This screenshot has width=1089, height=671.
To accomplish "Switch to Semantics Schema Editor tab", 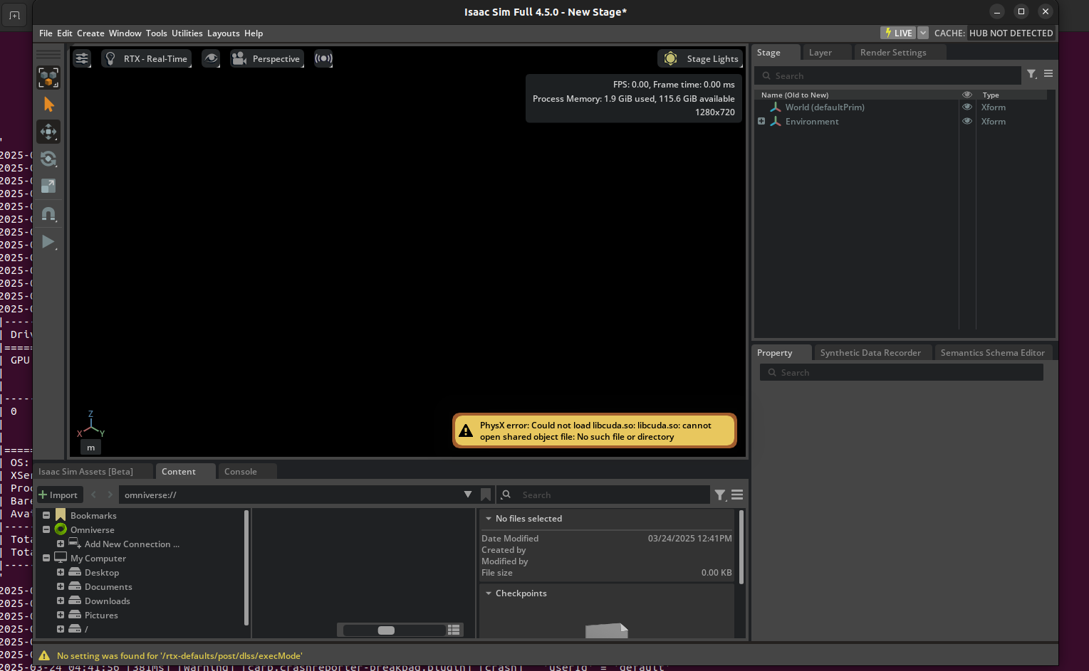I will (992, 353).
